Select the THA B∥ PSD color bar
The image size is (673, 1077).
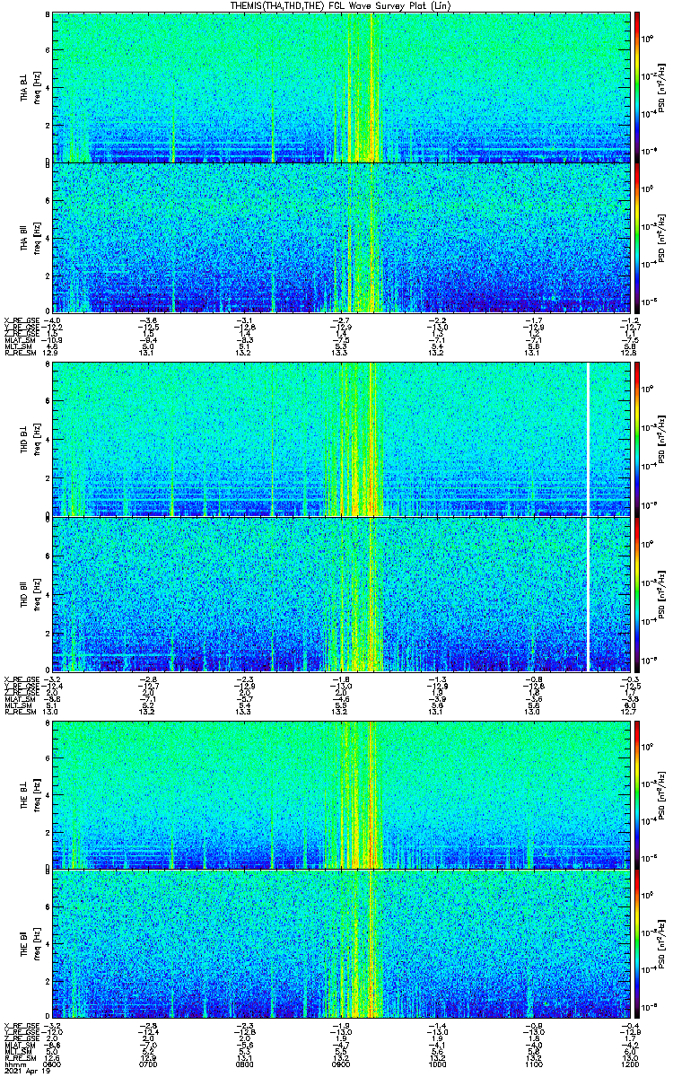click(637, 237)
